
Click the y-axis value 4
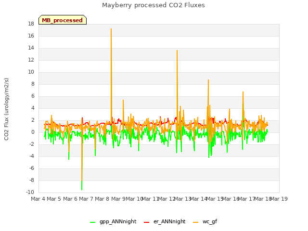pyautogui.click(x=33, y=108)
